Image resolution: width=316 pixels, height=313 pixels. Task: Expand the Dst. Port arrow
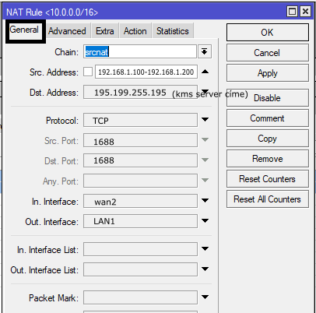[205, 160]
